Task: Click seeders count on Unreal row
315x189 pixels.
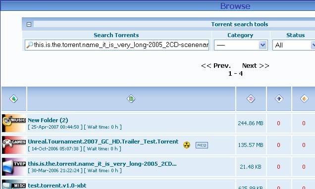Action: coord(278,145)
